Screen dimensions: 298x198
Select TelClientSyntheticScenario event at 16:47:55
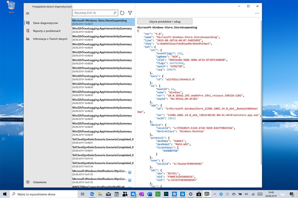click(x=103, y=157)
